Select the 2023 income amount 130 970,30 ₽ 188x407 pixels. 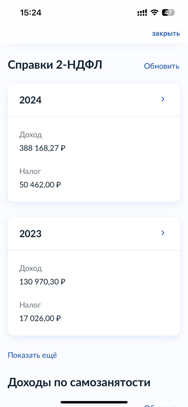(42, 282)
